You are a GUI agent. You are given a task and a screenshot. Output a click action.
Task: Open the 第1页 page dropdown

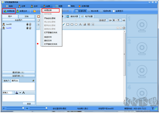(x=117, y=20)
